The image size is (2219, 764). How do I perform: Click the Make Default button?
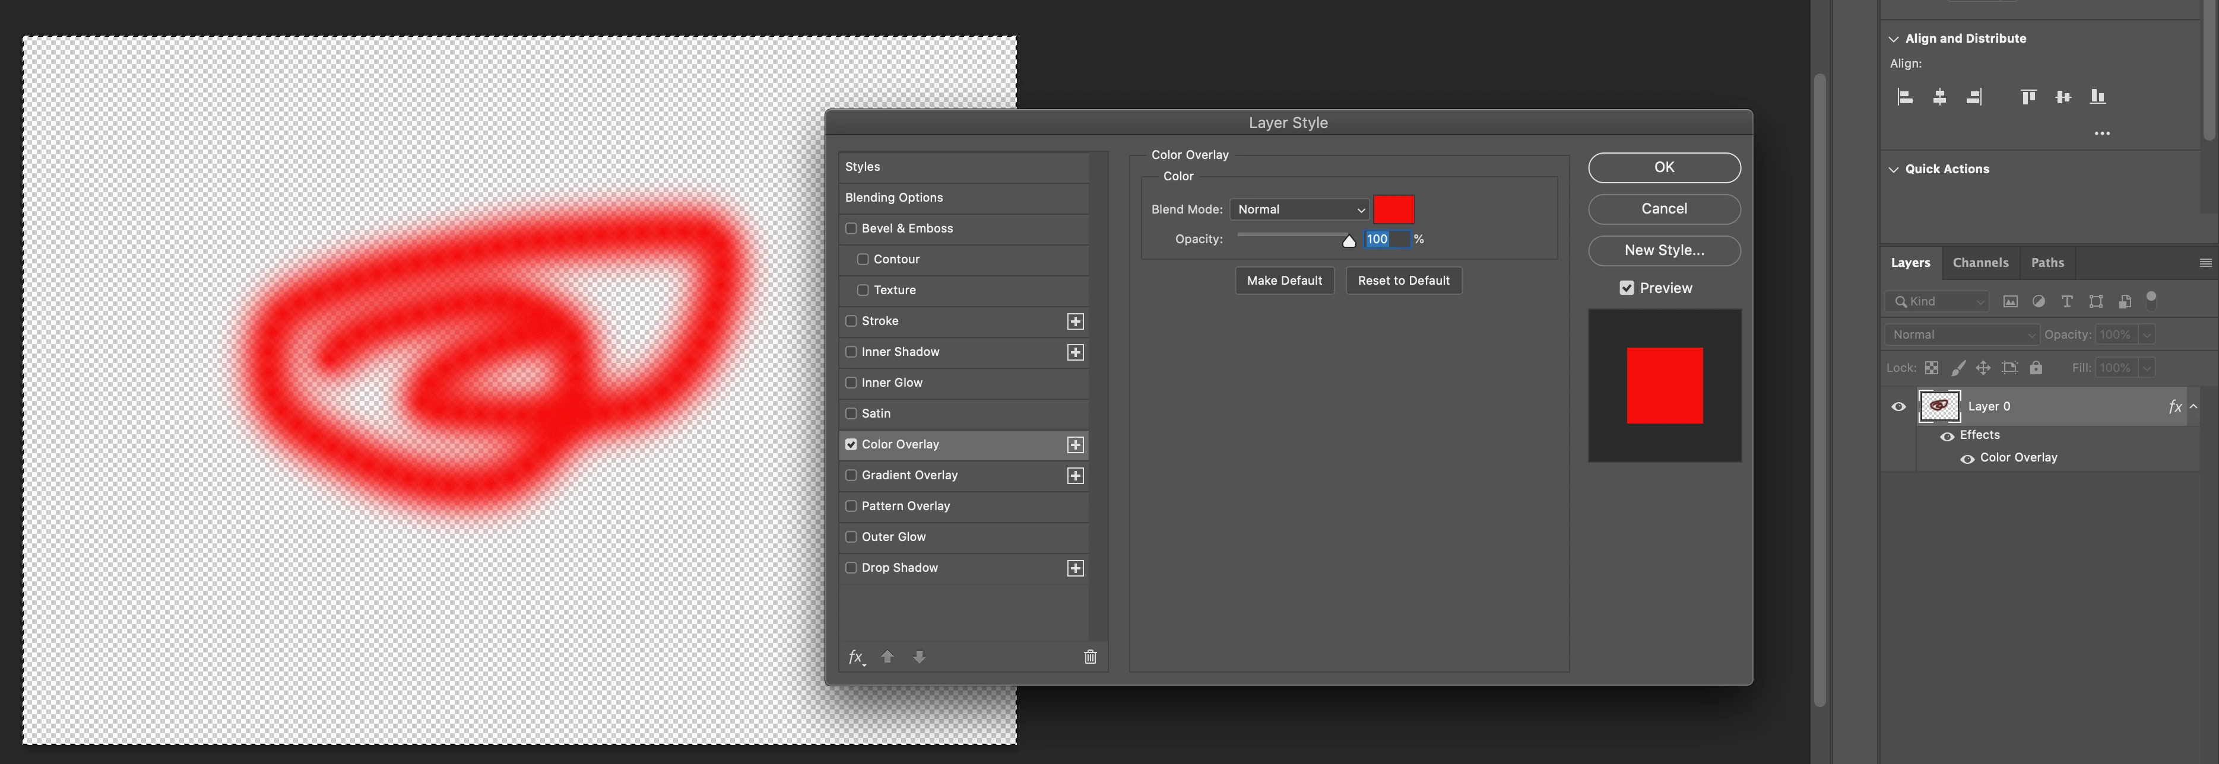pyautogui.click(x=1283, y=281)
